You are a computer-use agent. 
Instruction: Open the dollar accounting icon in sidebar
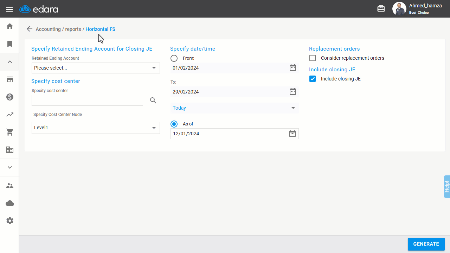coord(10,97)
